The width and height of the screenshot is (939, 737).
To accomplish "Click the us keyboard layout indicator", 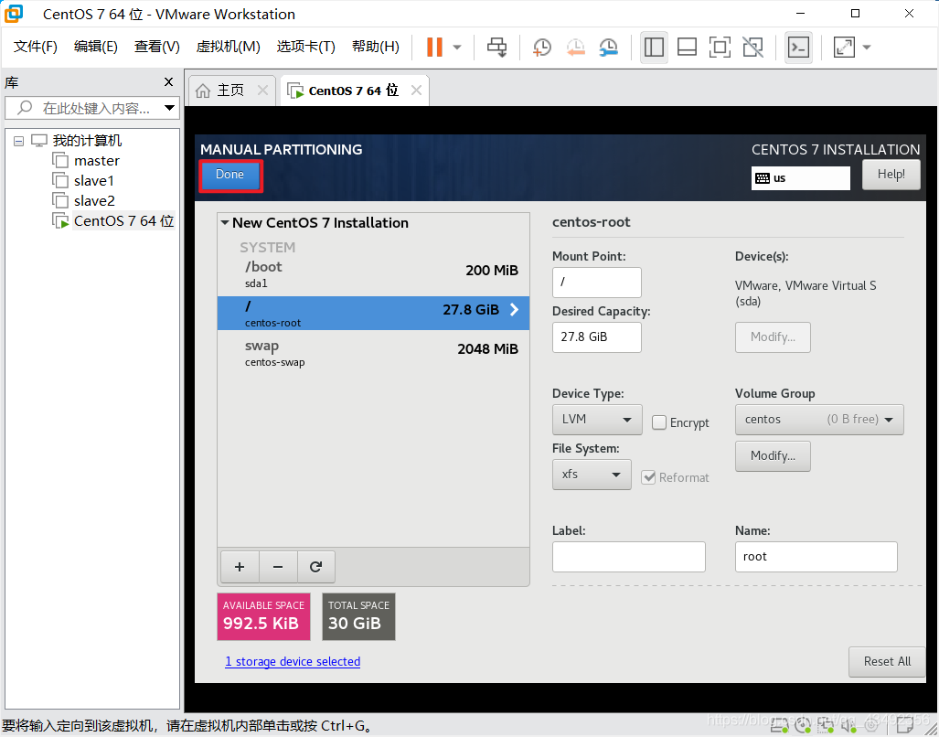I will tap(801, 178).
